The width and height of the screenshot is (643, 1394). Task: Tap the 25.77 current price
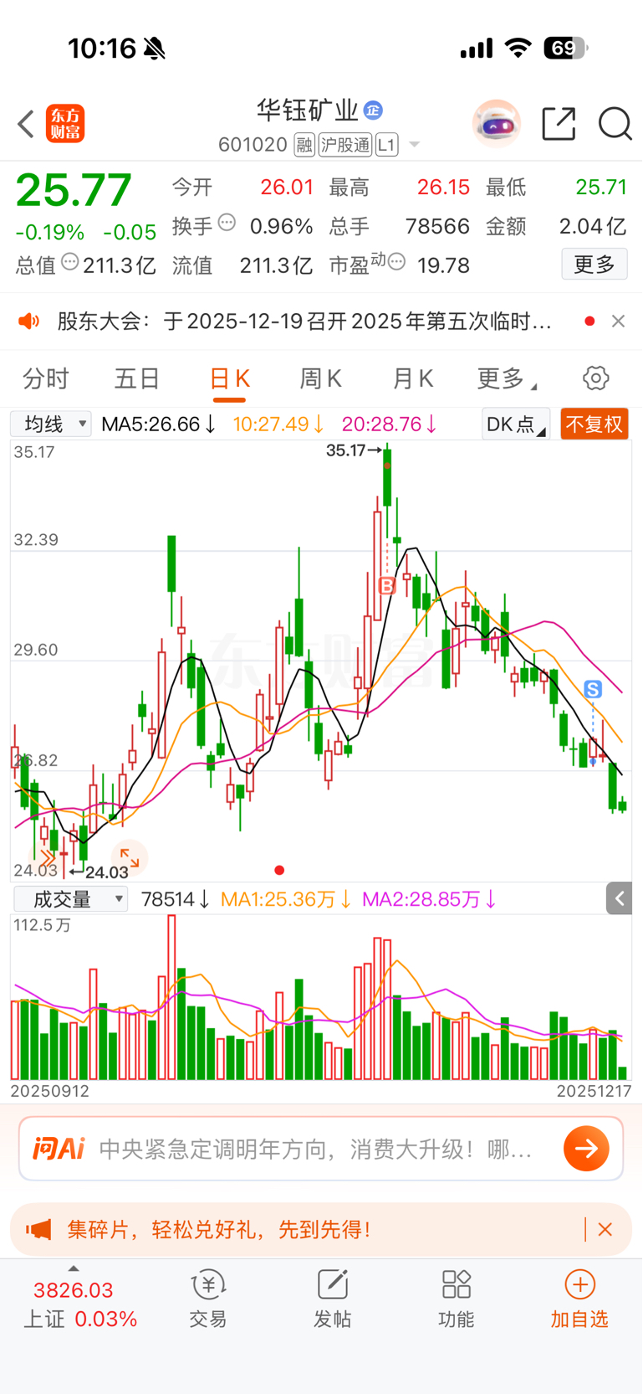[74, 190]
